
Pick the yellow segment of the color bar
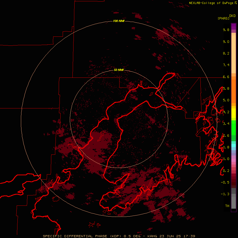click(x=234, y=113)
